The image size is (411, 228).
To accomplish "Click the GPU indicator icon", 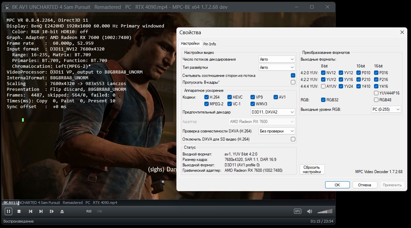I will 298,211.
